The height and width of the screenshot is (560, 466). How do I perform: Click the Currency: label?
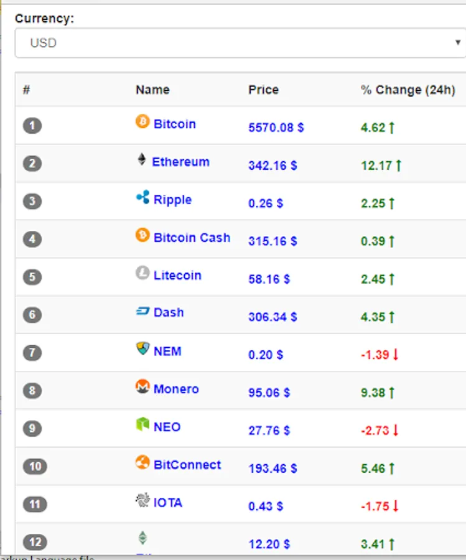point(44,18)
